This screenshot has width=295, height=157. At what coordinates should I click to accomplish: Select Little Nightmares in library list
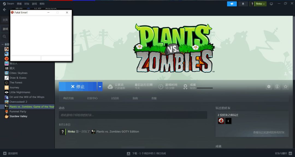click(20, 92)
